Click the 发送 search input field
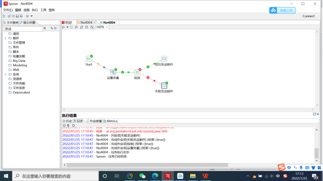Screen dimensions: 323x181 click(x=23, y=29)
